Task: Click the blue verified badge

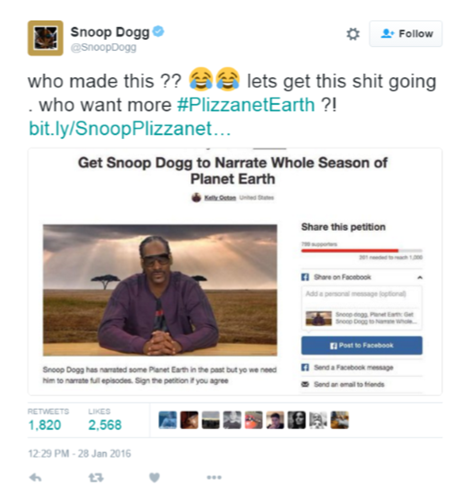Action: point(158,32)
